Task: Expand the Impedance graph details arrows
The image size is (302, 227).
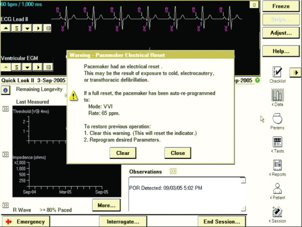Action: [x=5, y=154]
